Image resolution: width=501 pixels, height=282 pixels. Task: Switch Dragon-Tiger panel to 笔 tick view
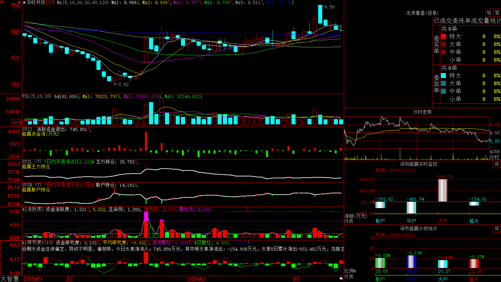tap(497, 13)
